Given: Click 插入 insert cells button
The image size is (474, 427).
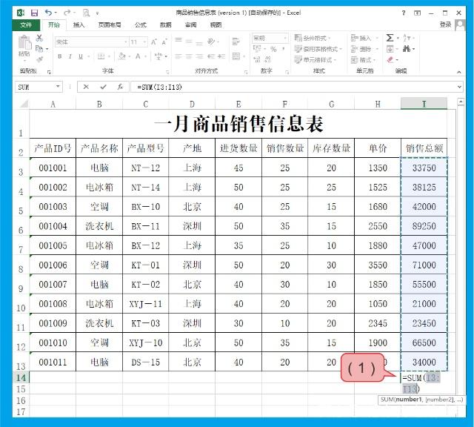Looking at the screenshot, I should click(x=364, y=38).
